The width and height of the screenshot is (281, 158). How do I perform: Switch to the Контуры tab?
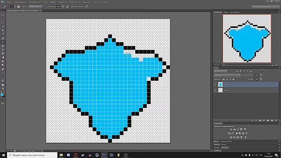coord(225,147)
